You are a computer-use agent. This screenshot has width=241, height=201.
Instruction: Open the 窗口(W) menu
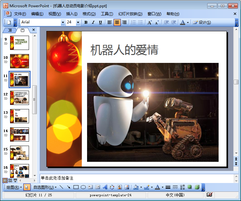[154, 14]
